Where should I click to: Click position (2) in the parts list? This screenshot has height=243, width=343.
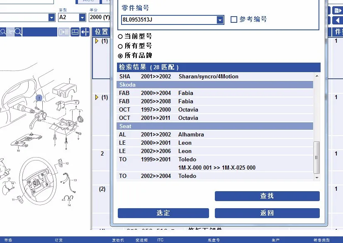pyautogui.click(x=102, y=189)
